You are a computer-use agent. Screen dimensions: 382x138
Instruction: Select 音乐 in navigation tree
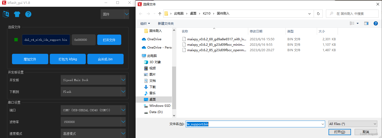click(x=150, y=93)
